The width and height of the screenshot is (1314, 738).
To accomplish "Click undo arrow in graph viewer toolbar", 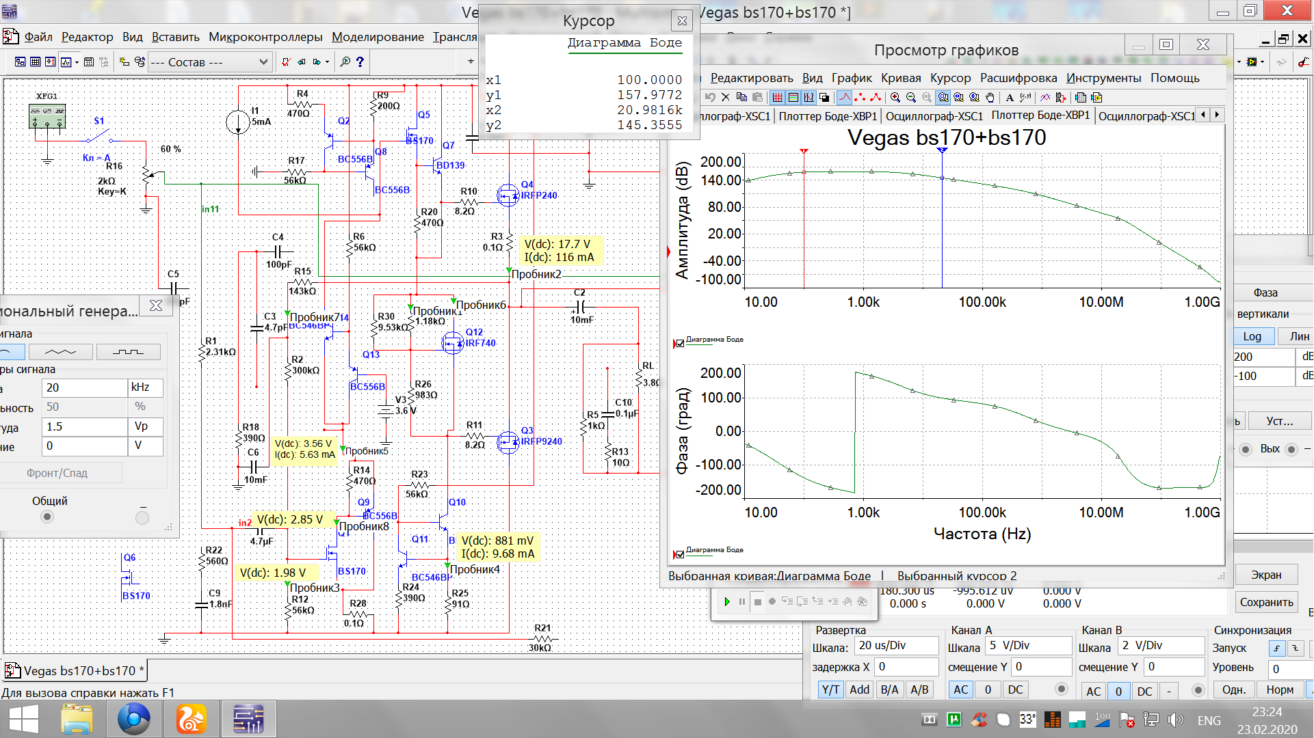I will pyautogui.click(x=710, y=98).
